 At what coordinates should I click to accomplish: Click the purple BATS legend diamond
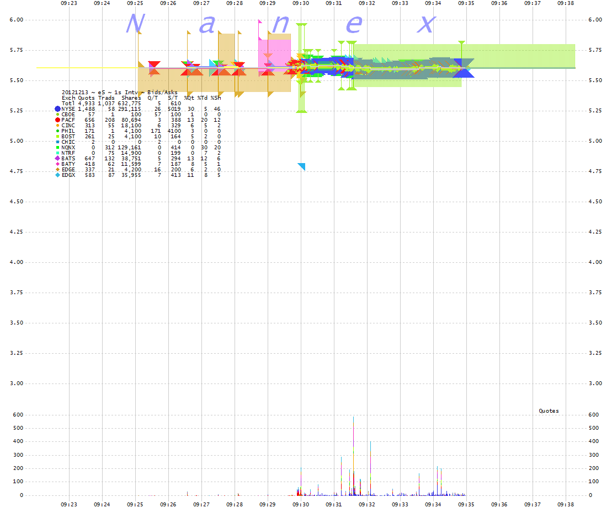point(57,159)
